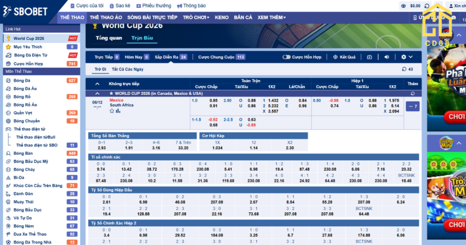
Task: Select the Hôm Nay filter tab
Action: coord(137,57)
